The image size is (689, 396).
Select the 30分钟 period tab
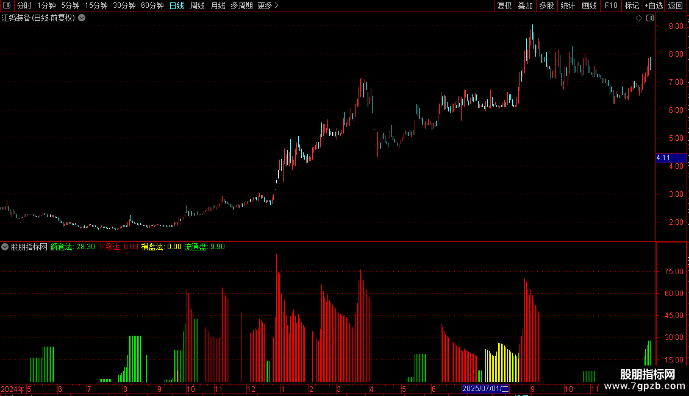[x=124, y=5]
